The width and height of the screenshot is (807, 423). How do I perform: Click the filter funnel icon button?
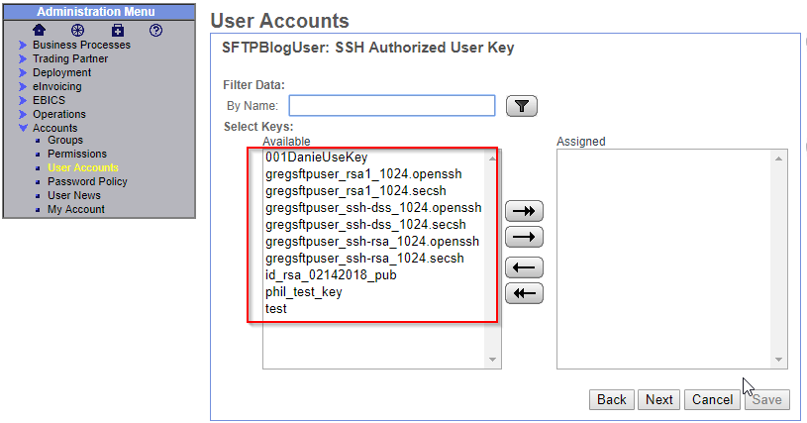521,106
